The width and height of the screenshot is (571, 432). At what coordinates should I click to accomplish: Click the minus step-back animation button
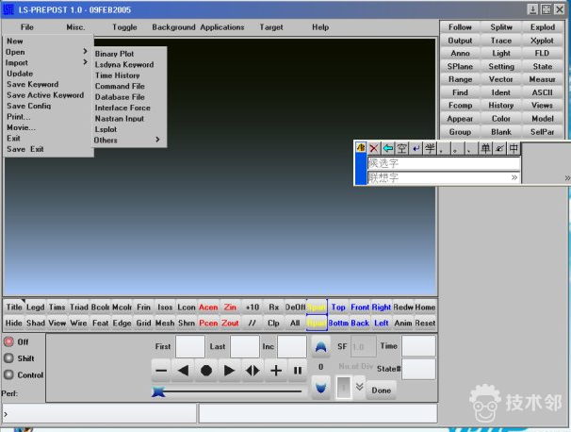(160, 371)
